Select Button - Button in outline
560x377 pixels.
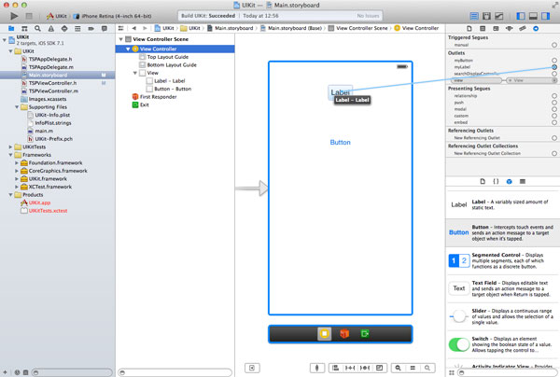point(173,89)
